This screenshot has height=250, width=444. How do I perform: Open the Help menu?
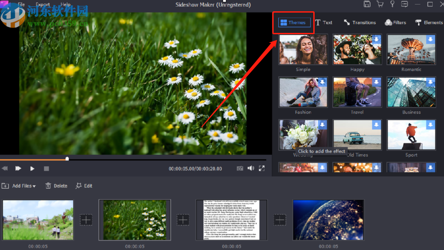[65, 5]
